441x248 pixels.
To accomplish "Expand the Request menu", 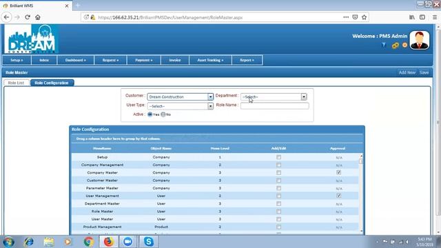I will point(110,60).
